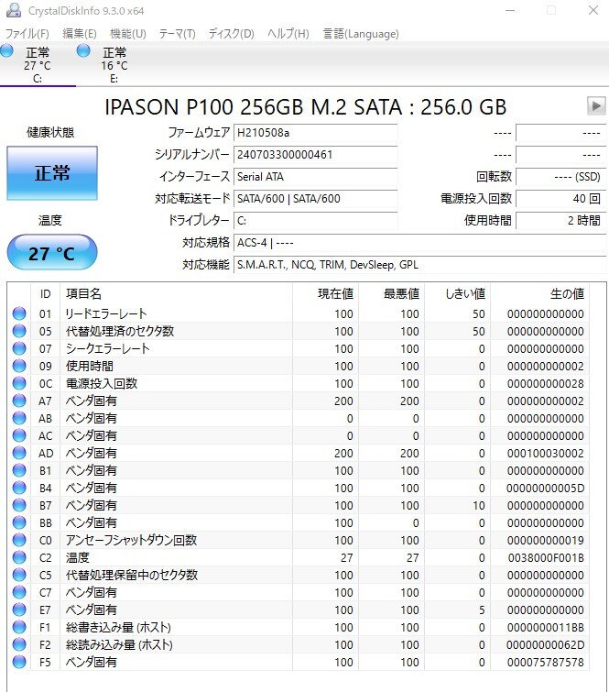
Task: Click the 27 °C temperature button
Action: click(x=52, y=252)
